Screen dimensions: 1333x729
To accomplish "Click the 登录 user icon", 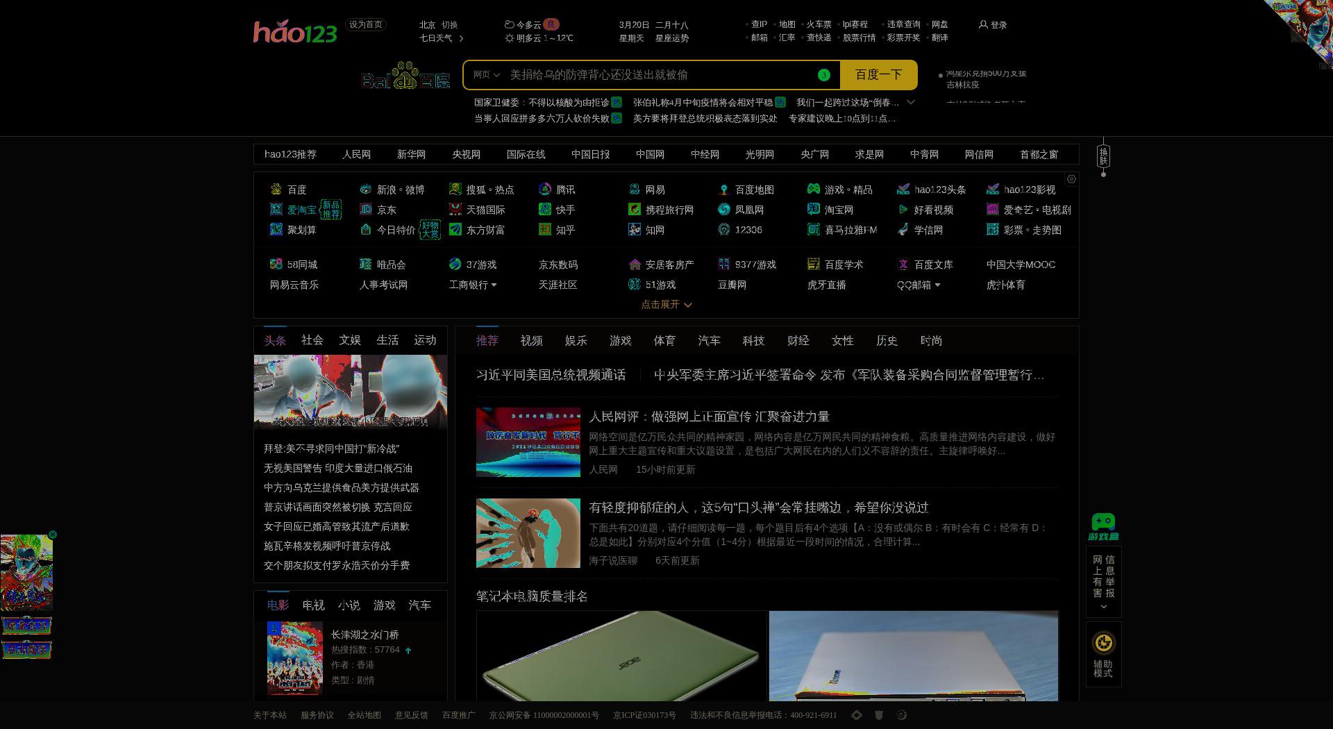I will pyautogui.click(x=982, y=25).
